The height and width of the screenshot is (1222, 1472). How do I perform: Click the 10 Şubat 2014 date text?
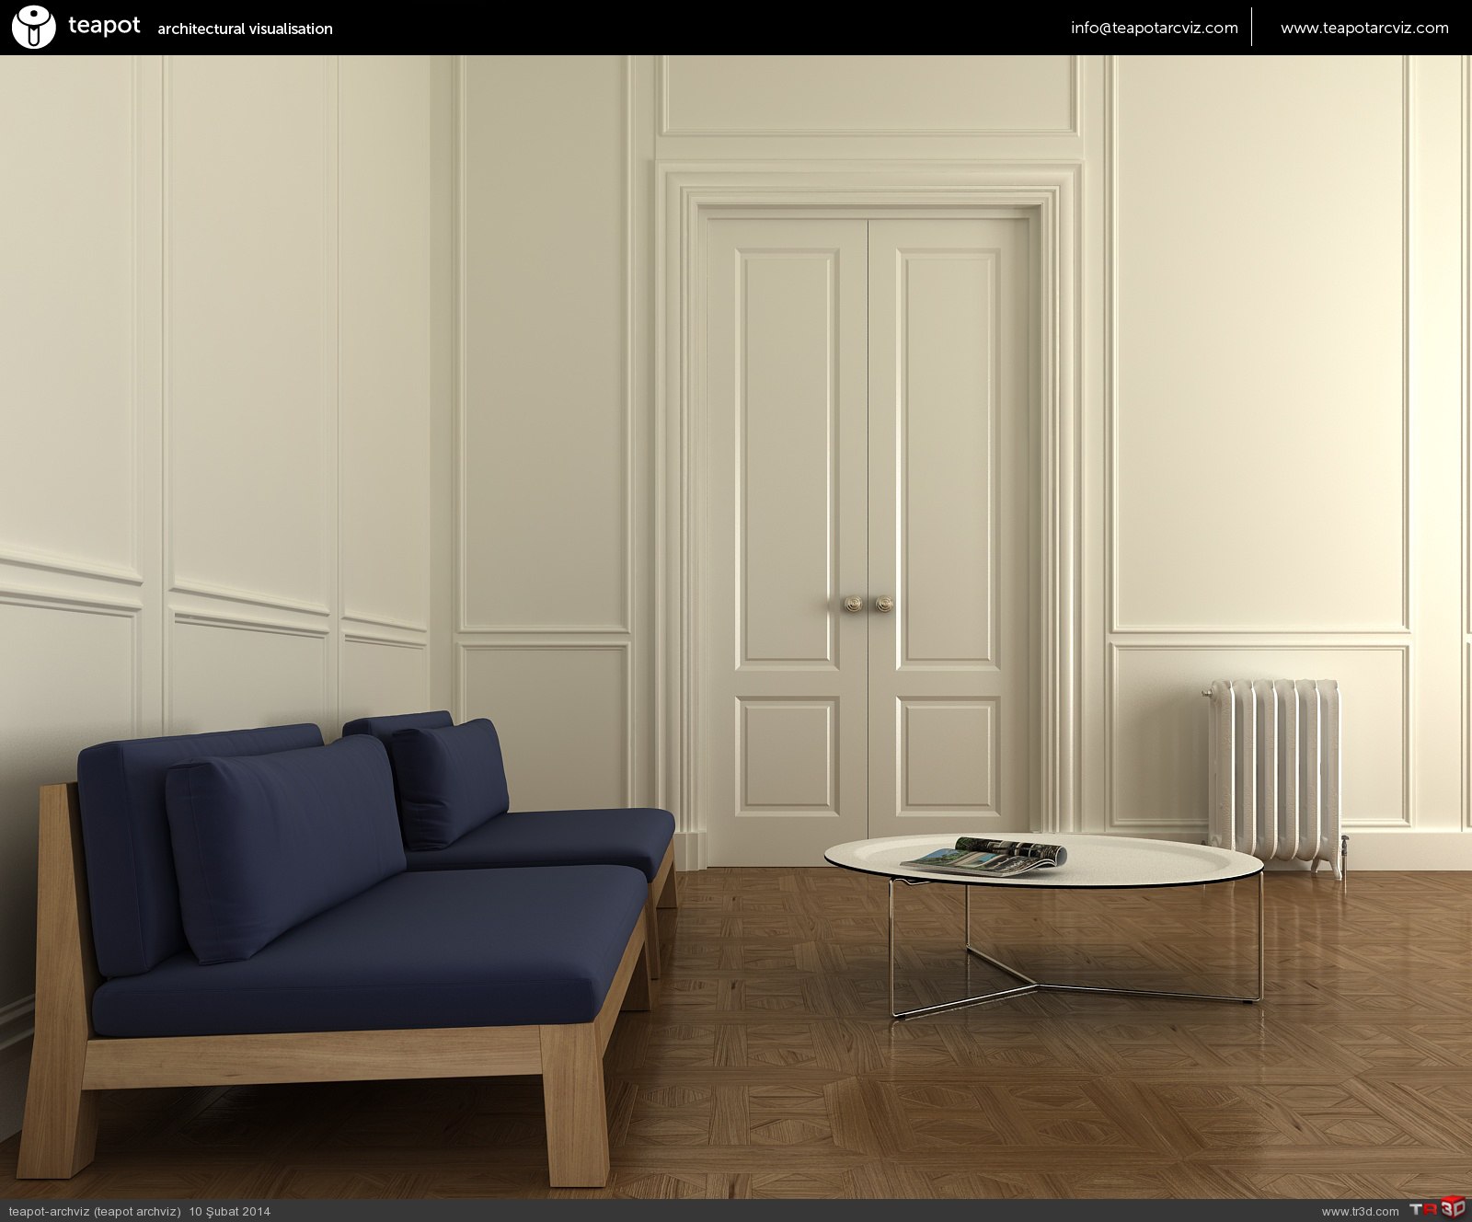coord(230,1211)
